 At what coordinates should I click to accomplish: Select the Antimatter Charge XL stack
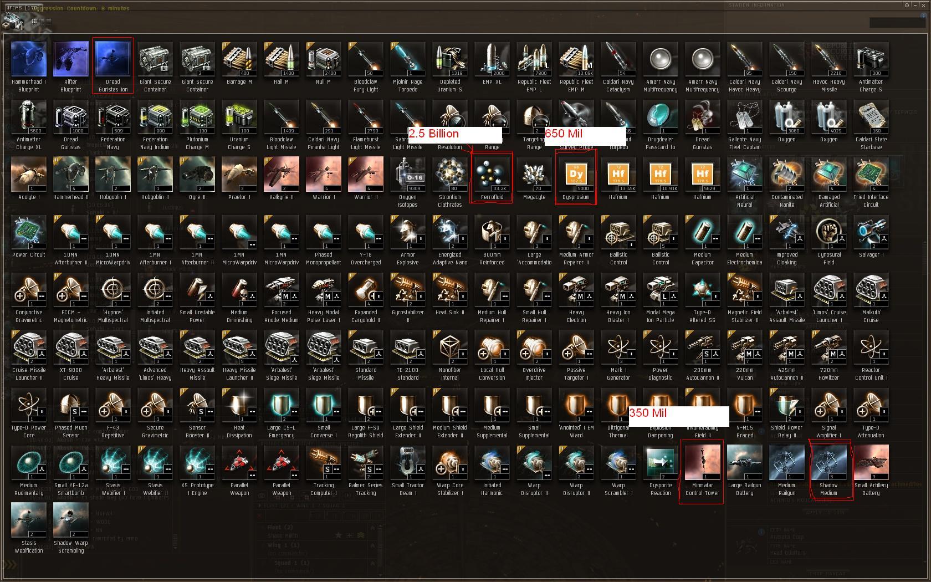pos(29,124)
